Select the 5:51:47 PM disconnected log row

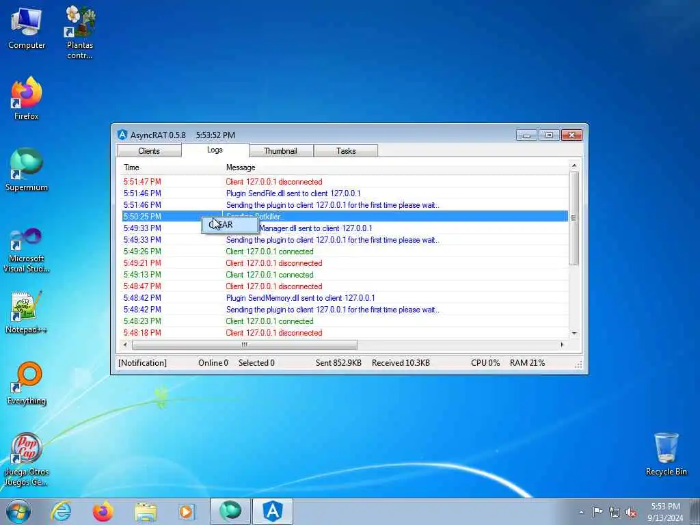click(x=345, y=182)
